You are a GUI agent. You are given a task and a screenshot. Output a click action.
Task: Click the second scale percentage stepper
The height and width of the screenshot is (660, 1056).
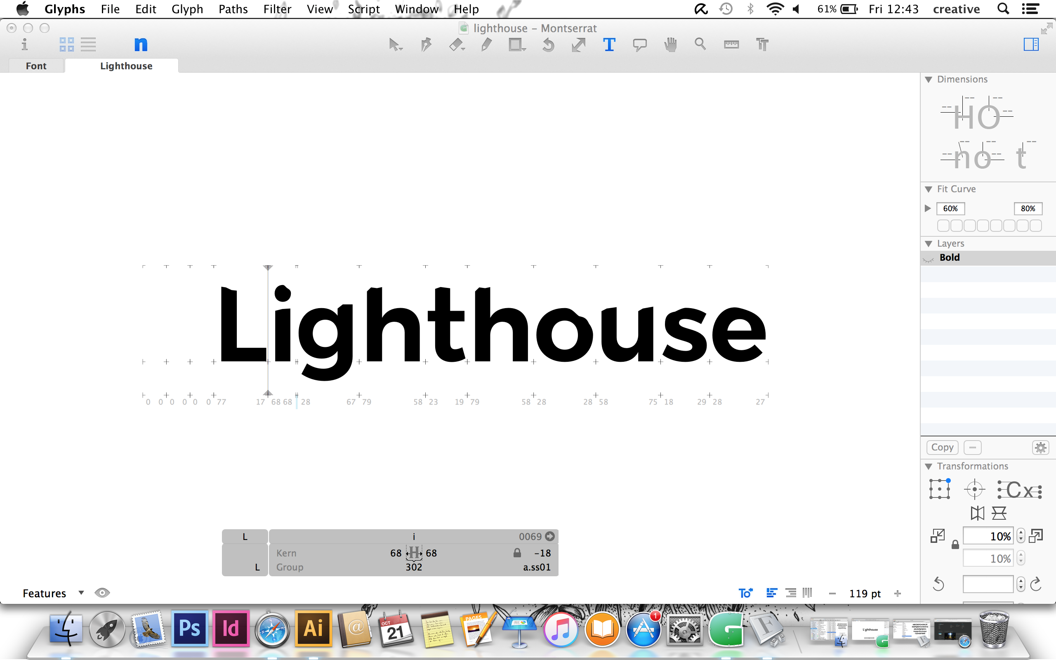[1021, 558]
